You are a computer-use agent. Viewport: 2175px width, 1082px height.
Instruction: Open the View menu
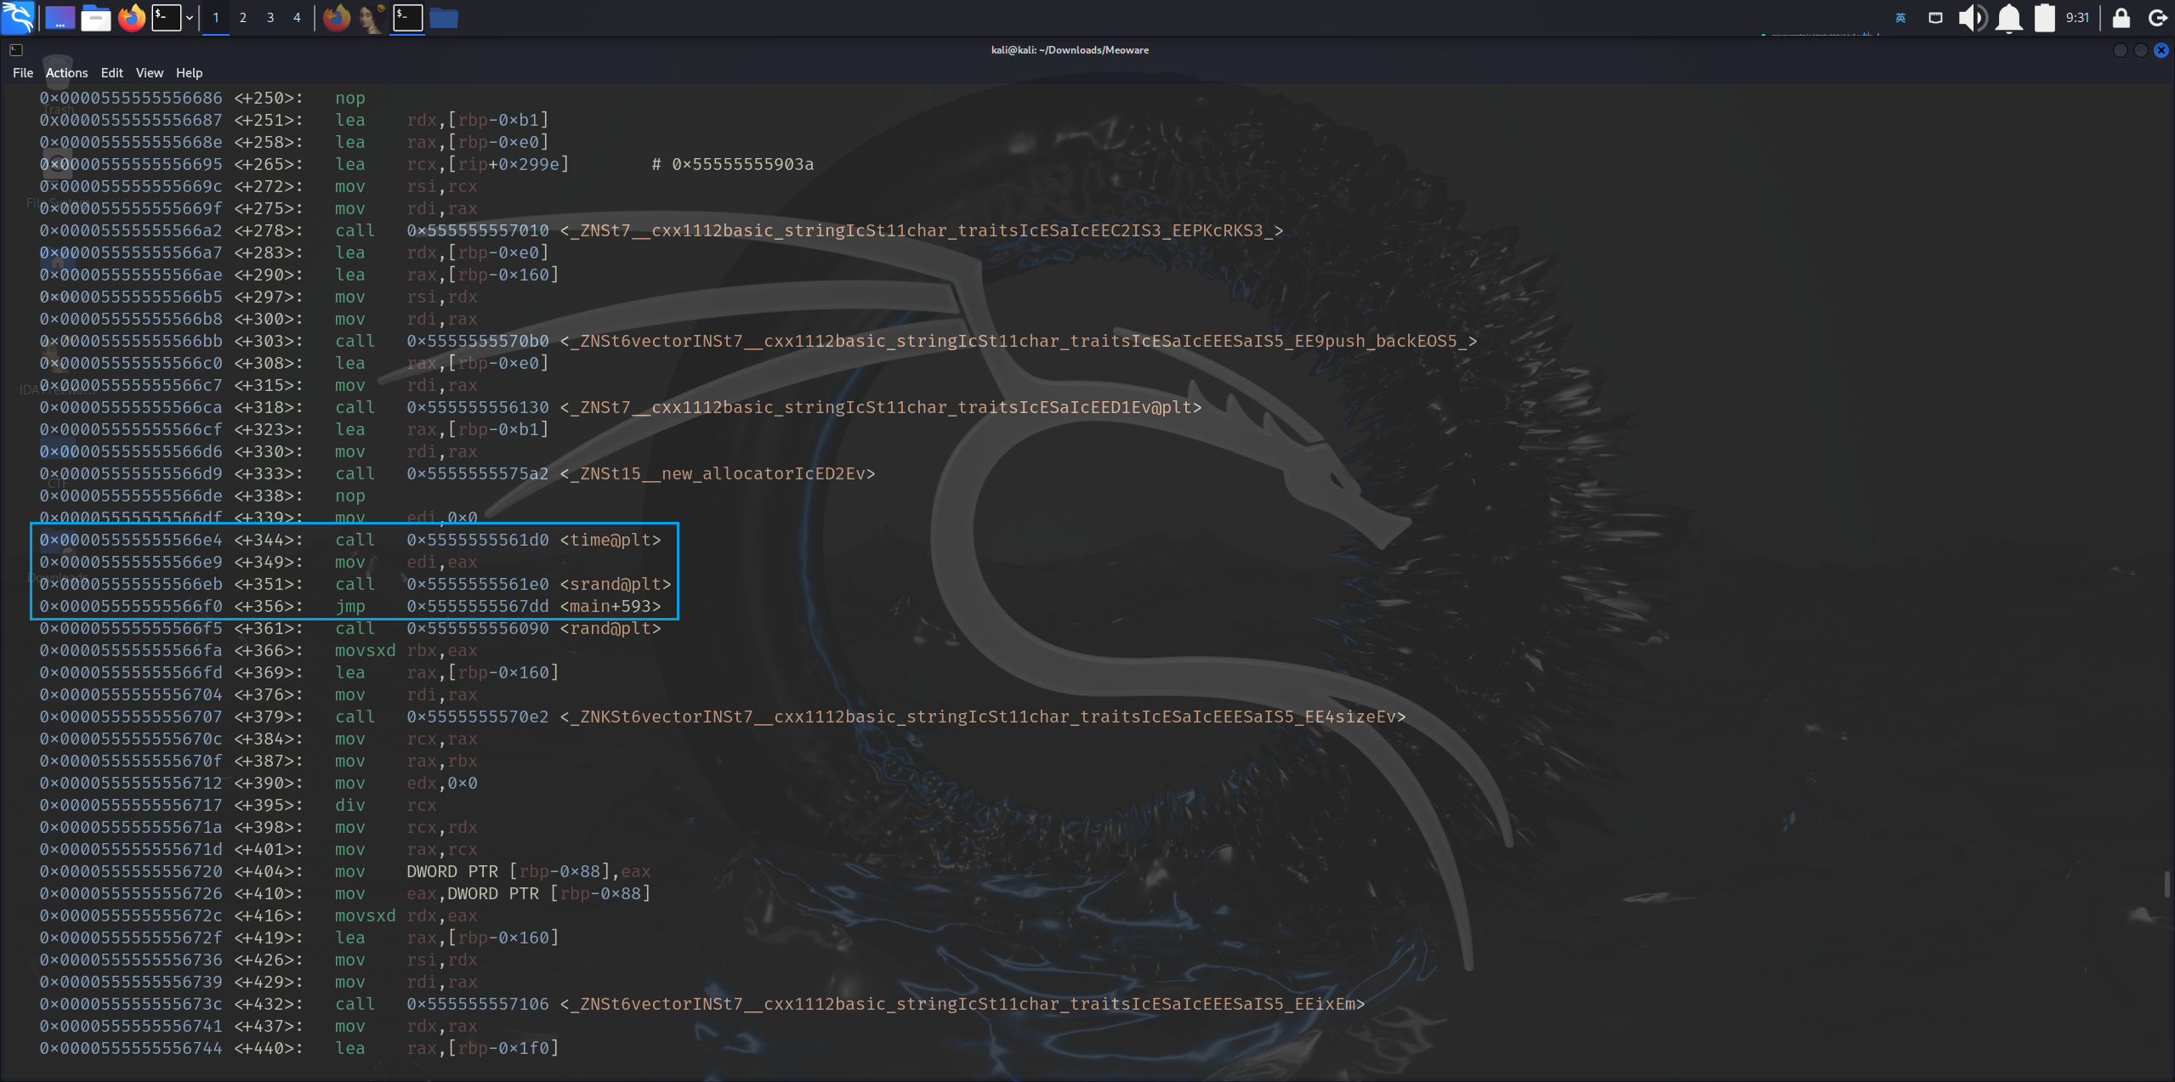coord(149,73)
